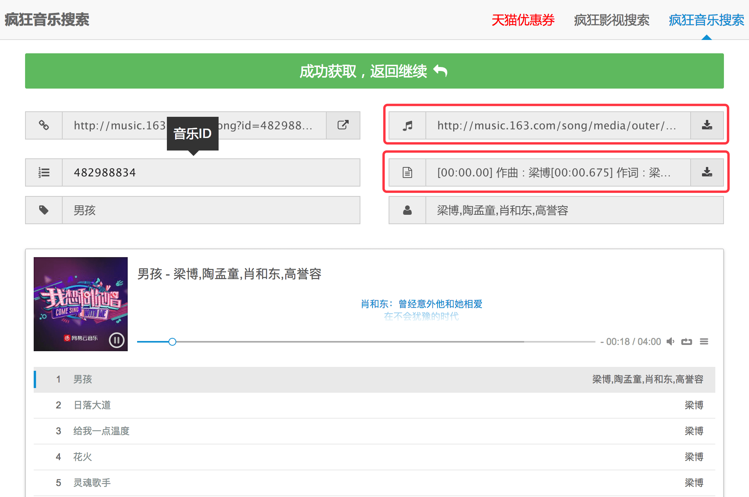
Task: Play track 3 给我一点温度
Action: 374,431
